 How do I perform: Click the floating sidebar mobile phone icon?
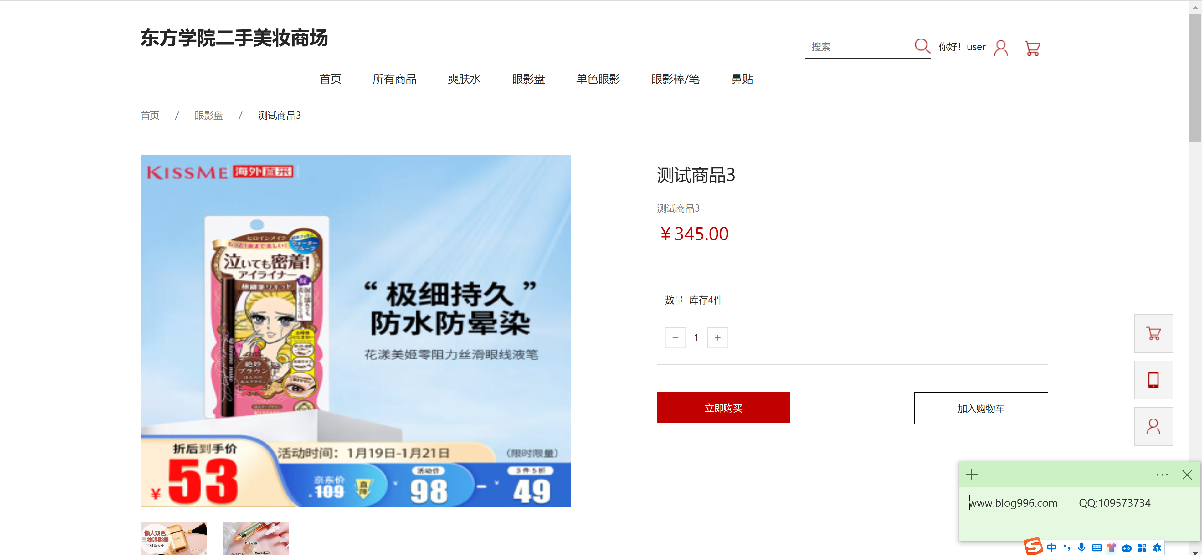(1153, 379)
